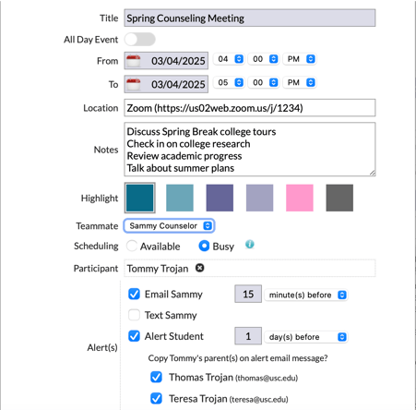Uncheck the Email Sammy alert

(x=134, y=294)
